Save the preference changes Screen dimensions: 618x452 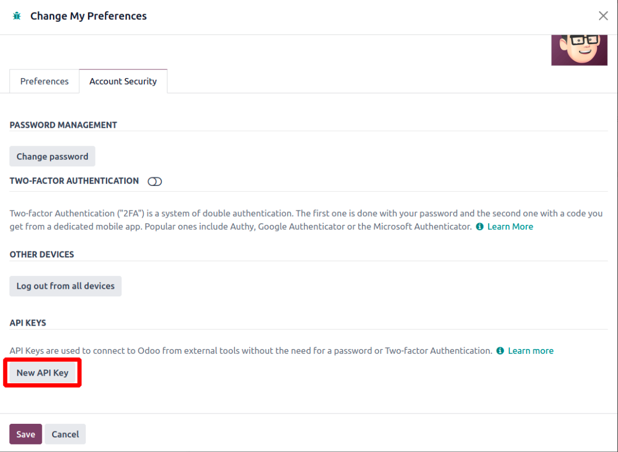(x=26, y=434)
